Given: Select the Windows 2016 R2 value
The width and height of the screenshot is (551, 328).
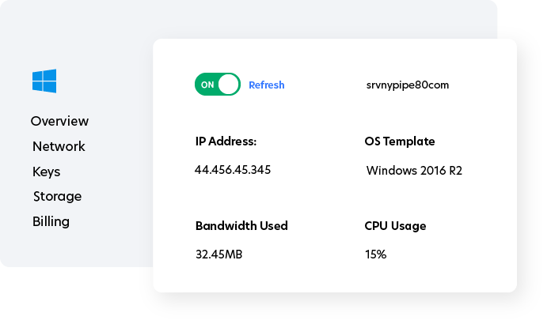Looking at the screenshot, I should [x=414, y=170].
